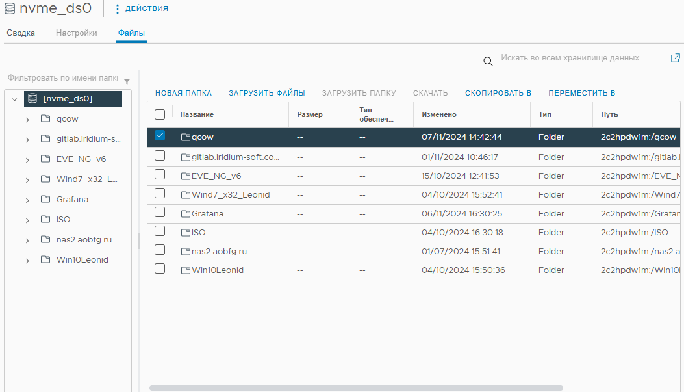684x392 pixels.
Task: Click the ЗАГРУЗИТЬ ФАЙЛЫ button
Action: [x=266, y=93]
